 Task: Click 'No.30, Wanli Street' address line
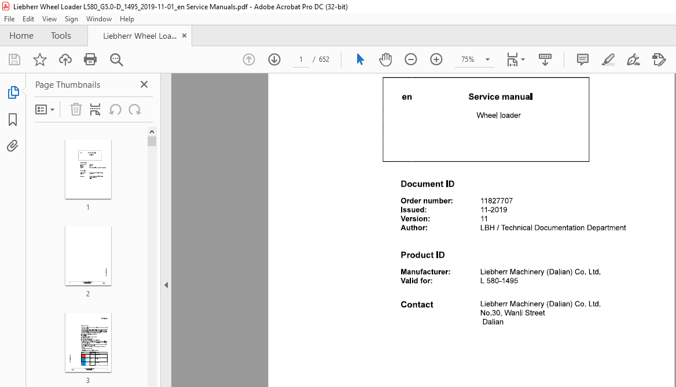click(513, 313)
